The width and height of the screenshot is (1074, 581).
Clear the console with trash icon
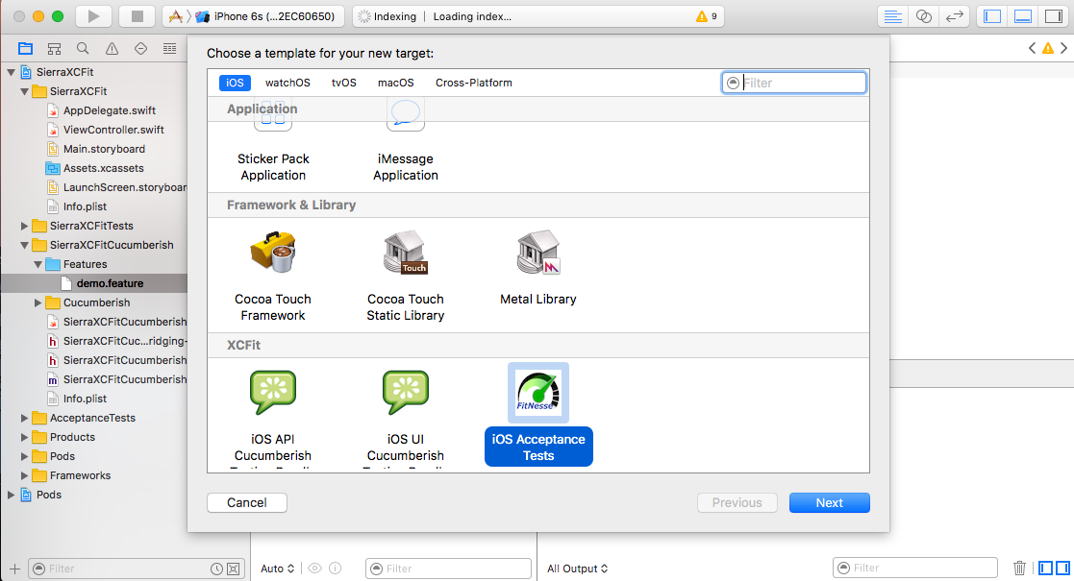click(x=1019, y=568)
